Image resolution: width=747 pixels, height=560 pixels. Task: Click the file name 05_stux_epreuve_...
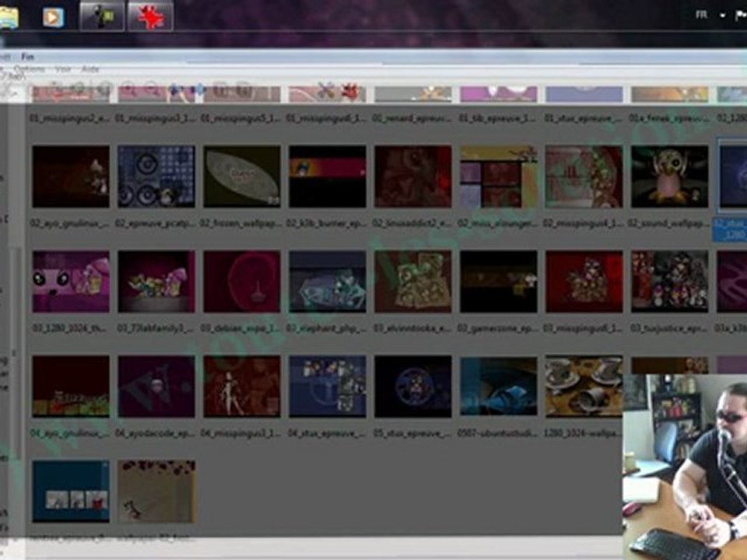412,433
